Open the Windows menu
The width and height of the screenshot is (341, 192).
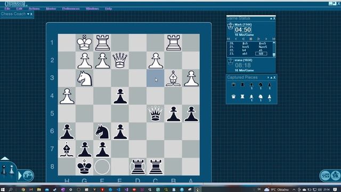(x=92, y=9)
